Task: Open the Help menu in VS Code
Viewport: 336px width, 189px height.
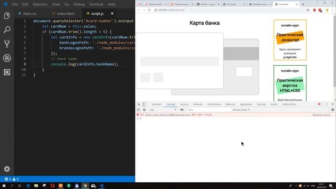Action: coord(111,4)
